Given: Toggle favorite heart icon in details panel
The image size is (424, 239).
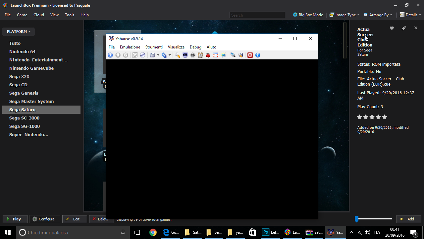Looking at the screenshot, I should pyautogui.click(x=392, y=28).
